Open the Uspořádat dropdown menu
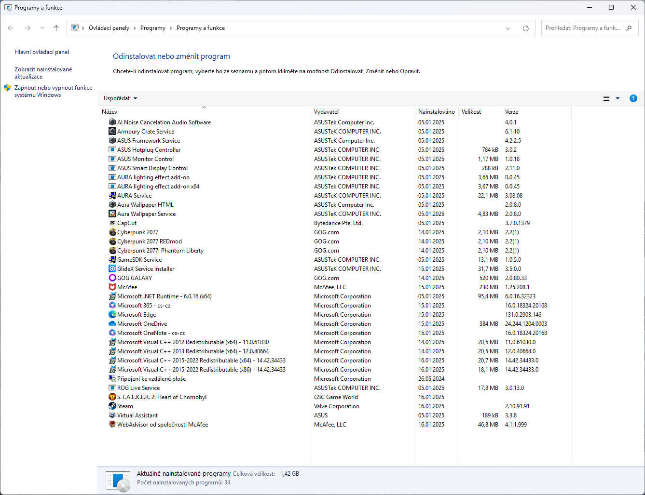 tap(120, 98)
